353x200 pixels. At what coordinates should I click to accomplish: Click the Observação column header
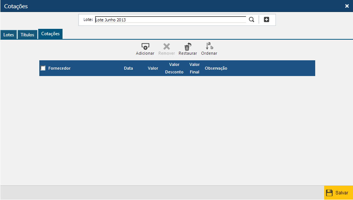216,68
